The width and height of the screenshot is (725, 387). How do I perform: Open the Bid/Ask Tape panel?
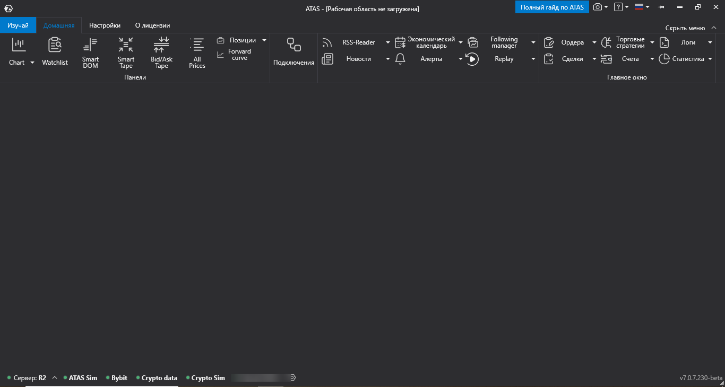pos(161,52)
